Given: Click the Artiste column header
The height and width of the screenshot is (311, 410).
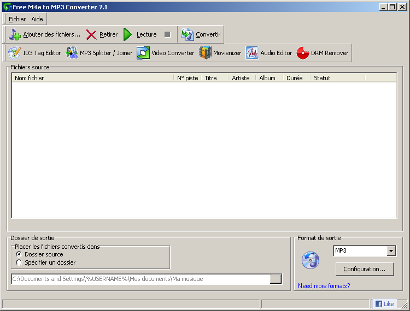Looking at the screenshot, I should [242, 78].
